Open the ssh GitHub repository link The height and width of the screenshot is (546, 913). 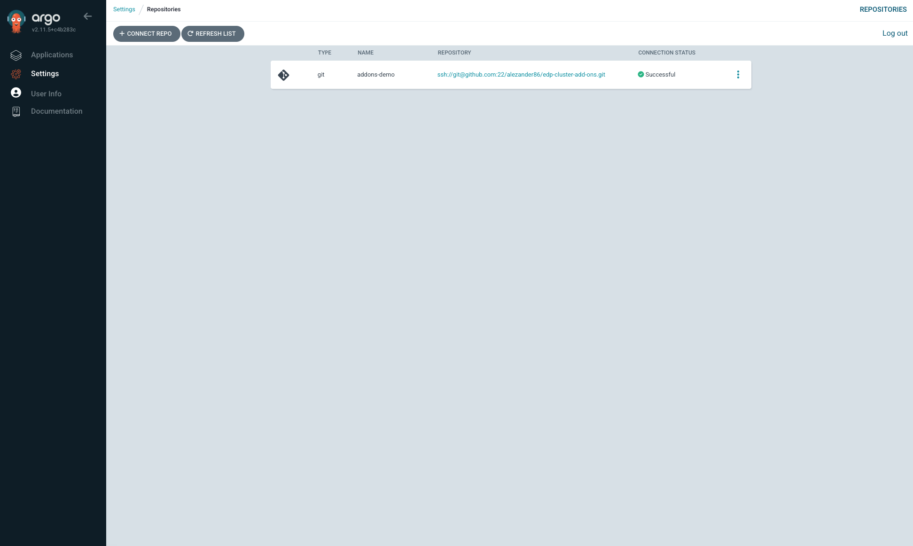521,74
